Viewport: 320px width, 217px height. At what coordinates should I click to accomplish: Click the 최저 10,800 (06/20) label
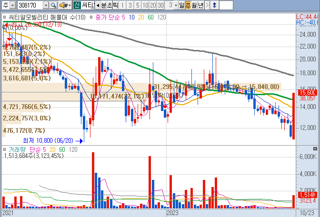click(x=48, y=140)
